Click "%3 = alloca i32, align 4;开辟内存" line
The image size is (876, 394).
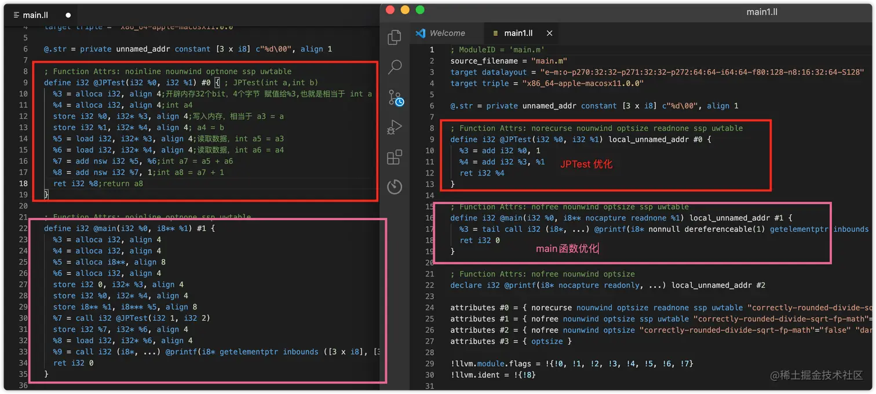[213, 94]
